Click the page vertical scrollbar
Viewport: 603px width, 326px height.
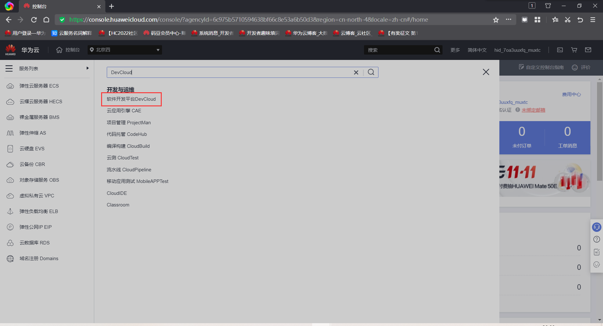pos(600,131)
